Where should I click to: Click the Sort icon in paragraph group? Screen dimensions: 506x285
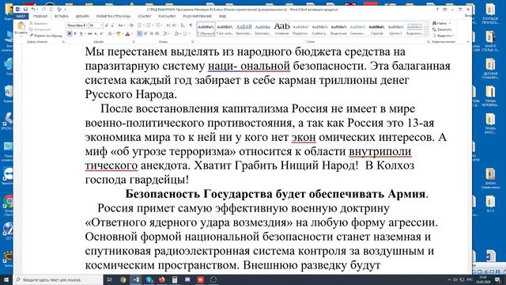coord(183,25)
